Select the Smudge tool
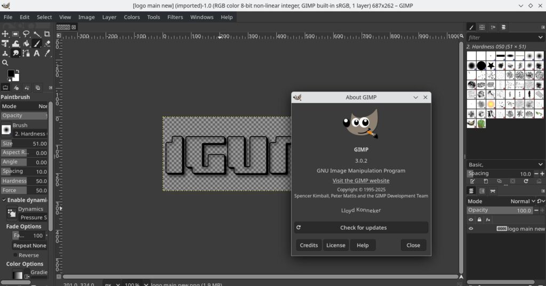The height and width of the screenshot is (286, 546). [15, 53]
